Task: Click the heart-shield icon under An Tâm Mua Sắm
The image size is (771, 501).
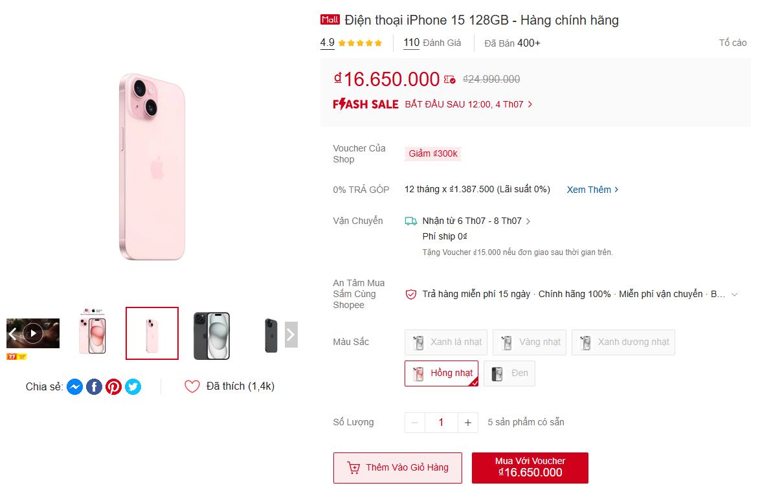Action: tap(410, 294)
